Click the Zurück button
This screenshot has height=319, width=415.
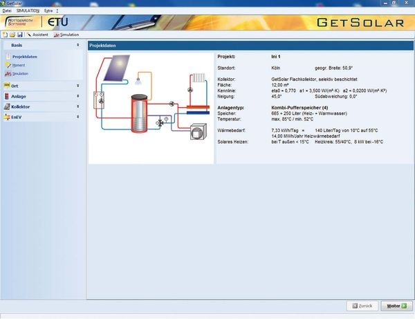(362, 306)
